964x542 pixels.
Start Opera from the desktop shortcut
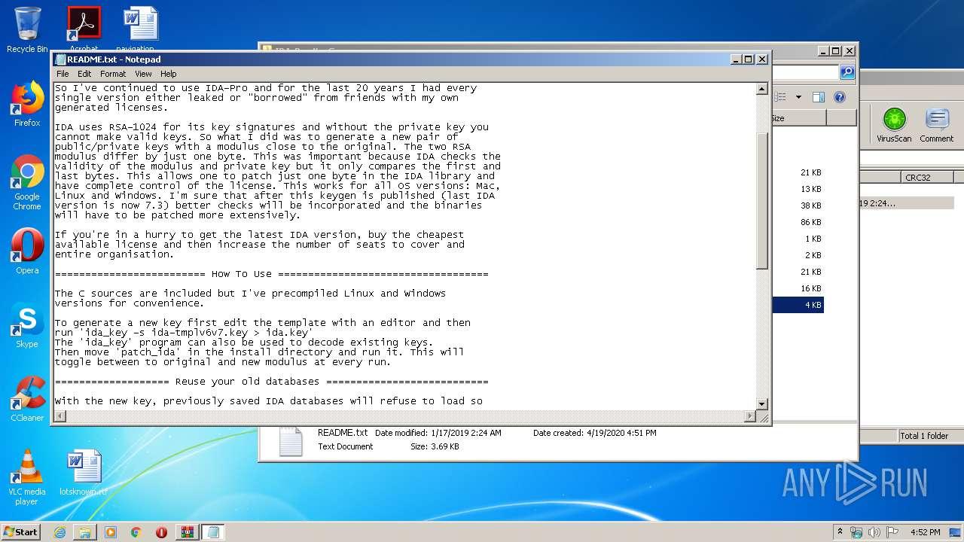pyautogui.click(x=27, y=251)
